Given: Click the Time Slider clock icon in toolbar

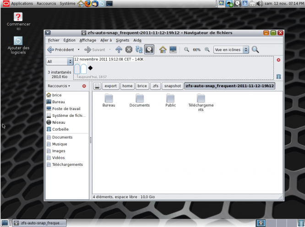Looking at the screenshot, I should click(149, 49).
